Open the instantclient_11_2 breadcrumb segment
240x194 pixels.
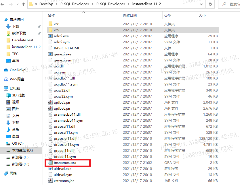click(146, 4)
